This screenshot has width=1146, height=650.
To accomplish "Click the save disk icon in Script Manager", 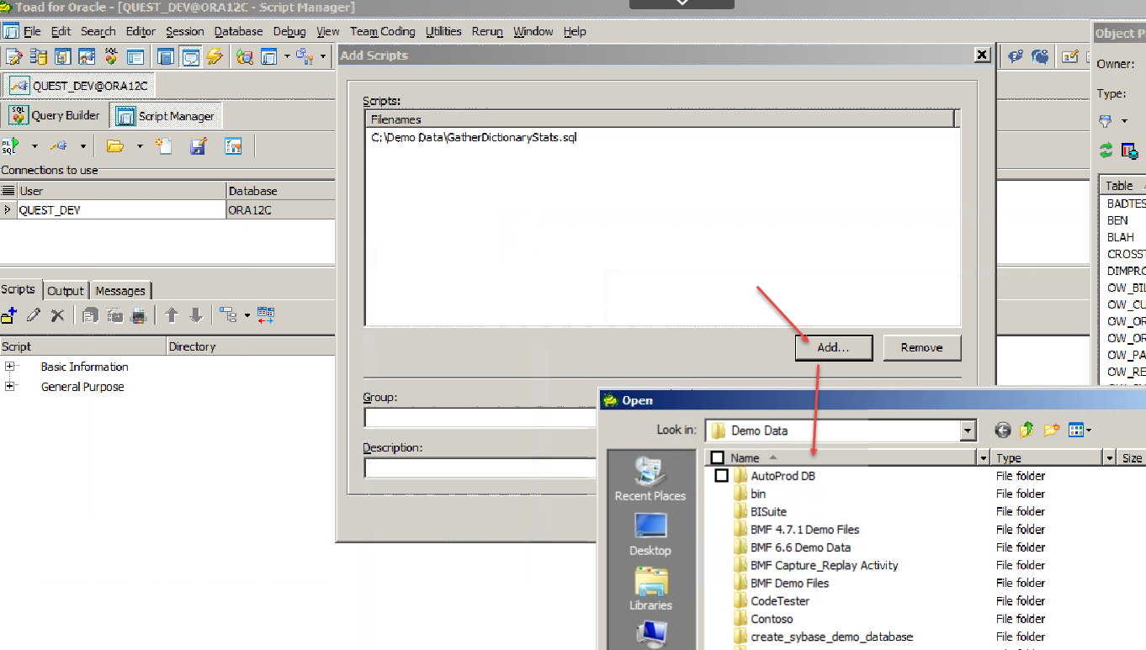I will click(199, 146).
